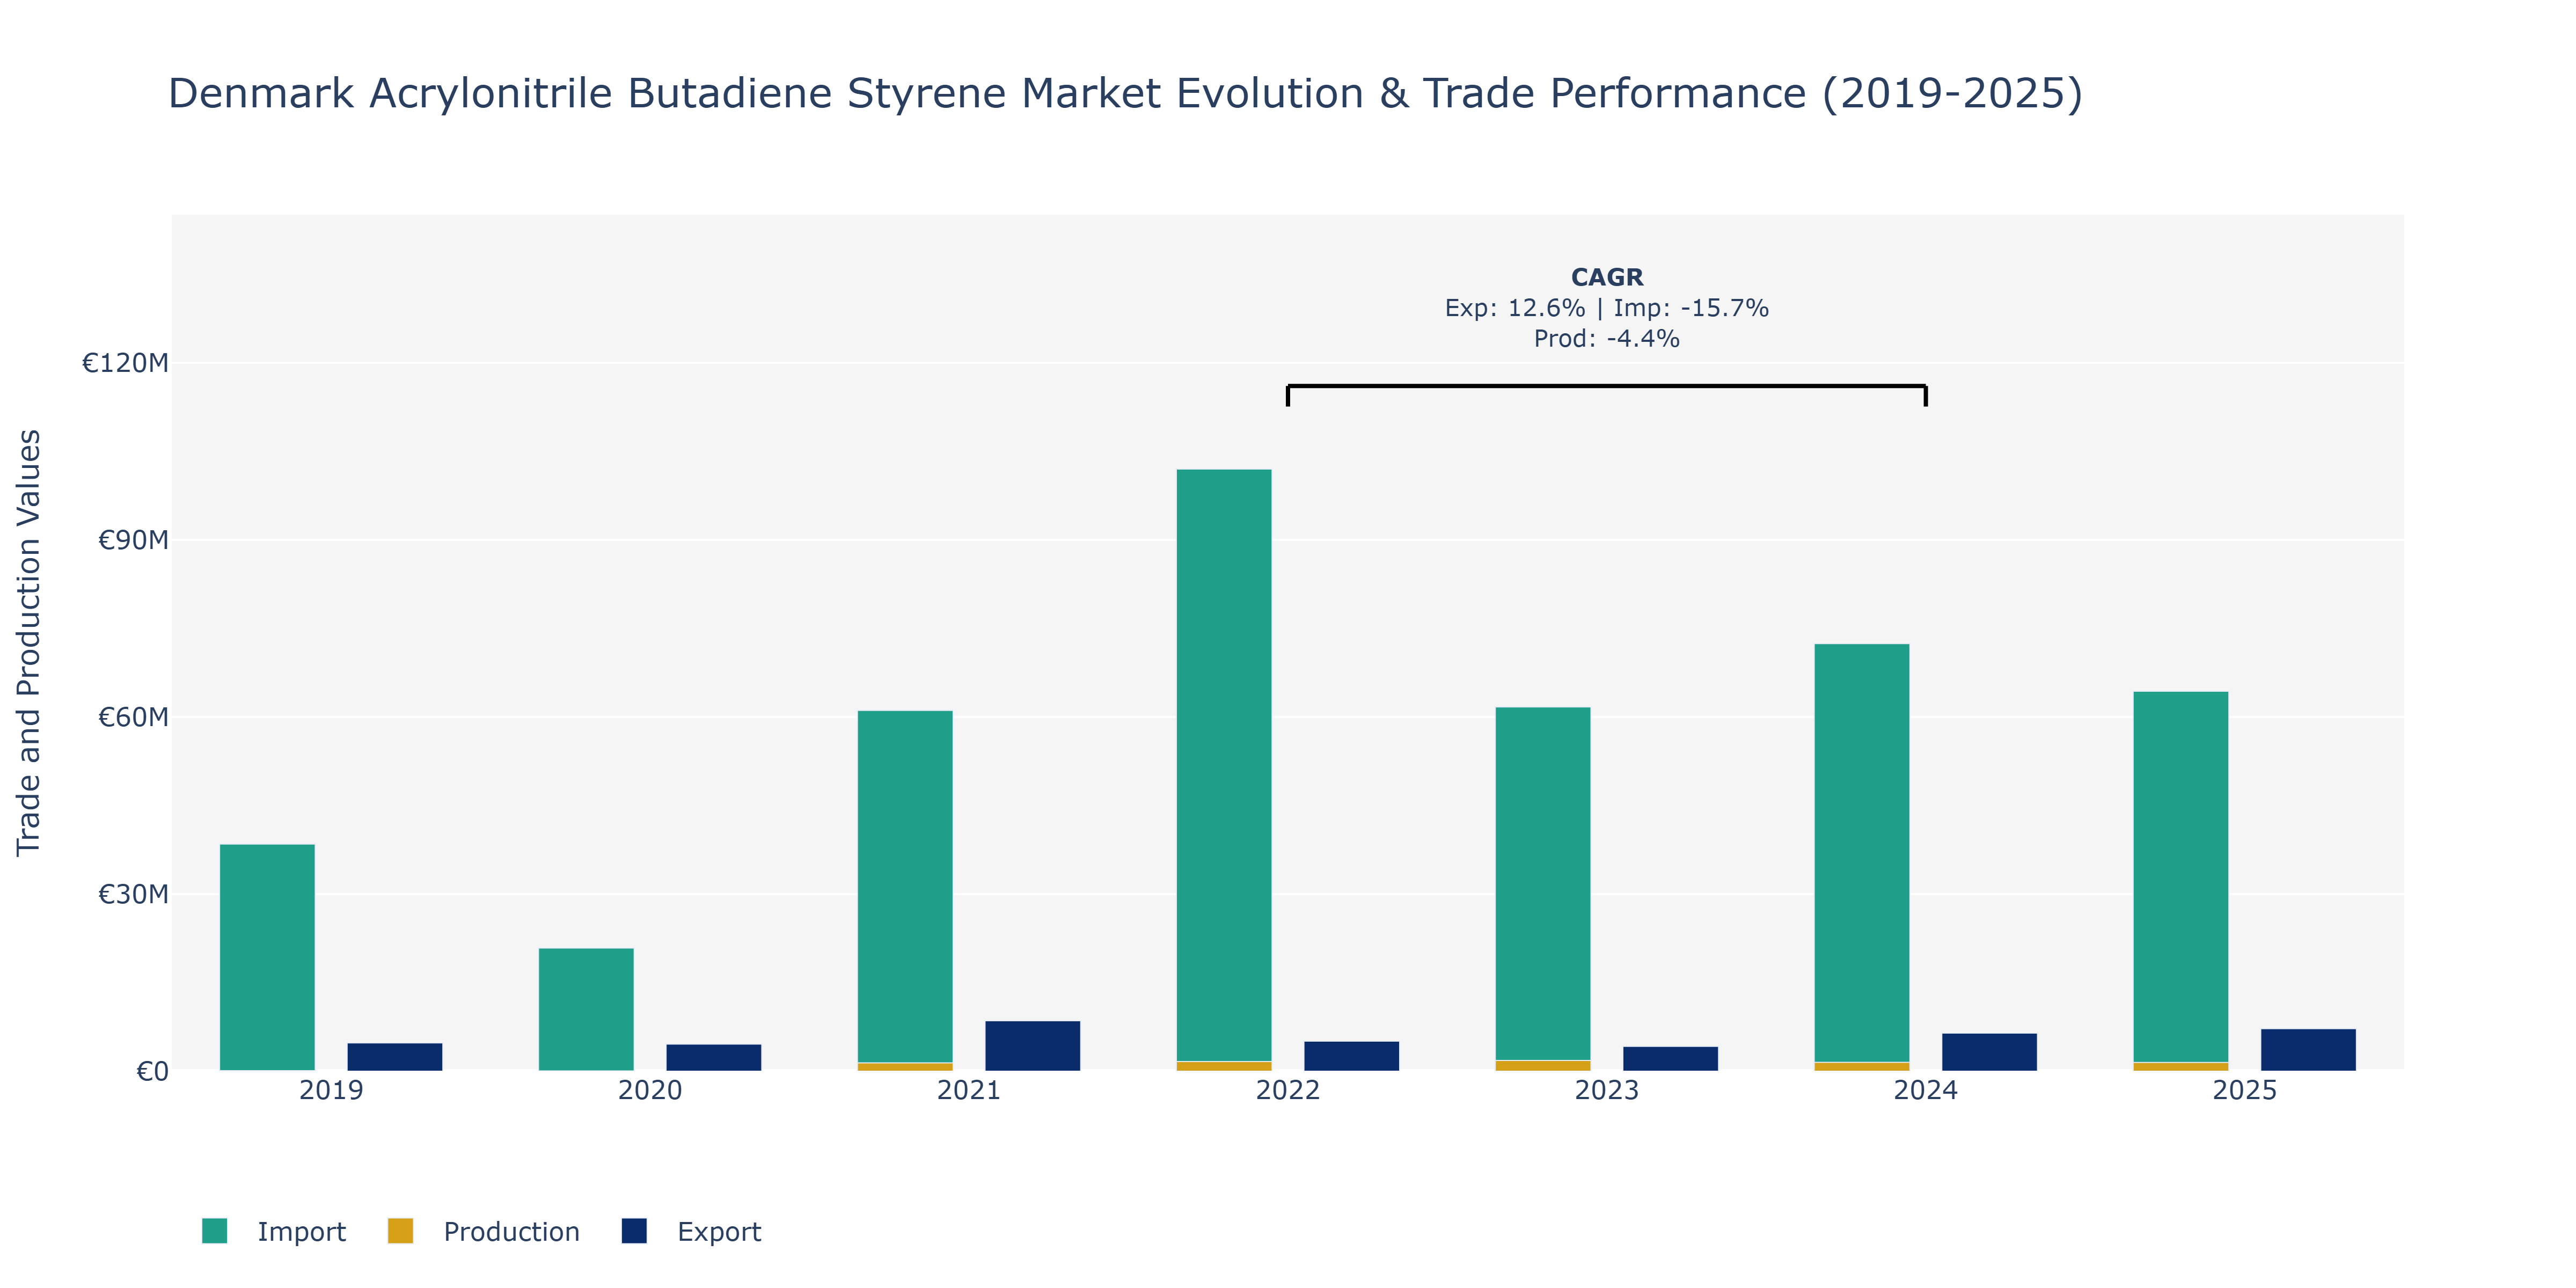The height and width of the screenshot is (1288, 2576).
Task: Select the 2025 Import bar
Action: [2181, 877]
